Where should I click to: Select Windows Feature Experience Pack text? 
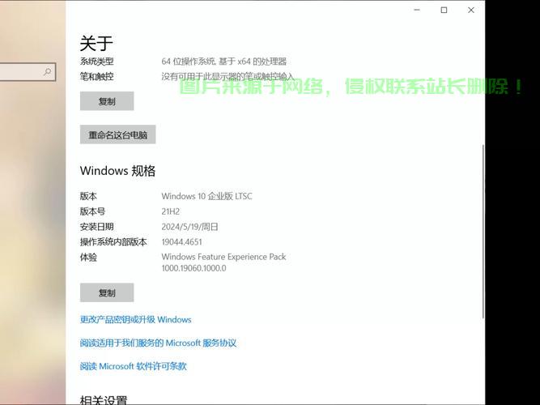click(223, 257)
